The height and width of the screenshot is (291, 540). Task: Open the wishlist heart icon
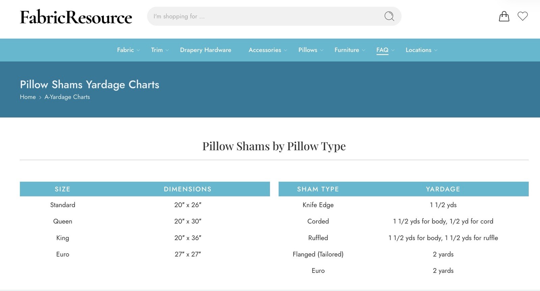pos(522,16)
